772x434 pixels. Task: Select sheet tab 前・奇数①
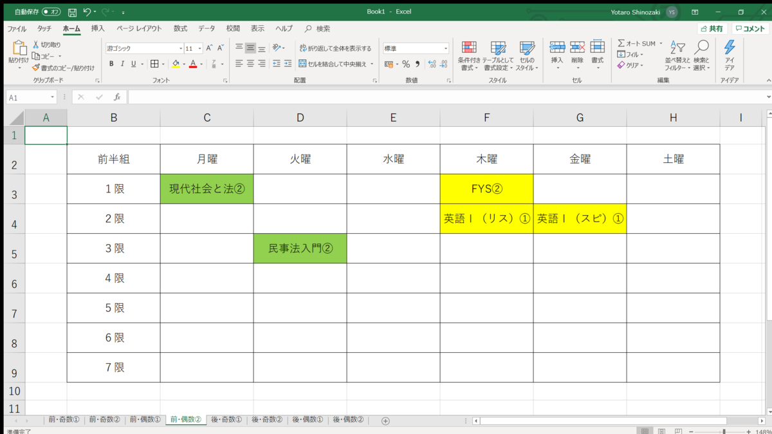pos(64,420)
